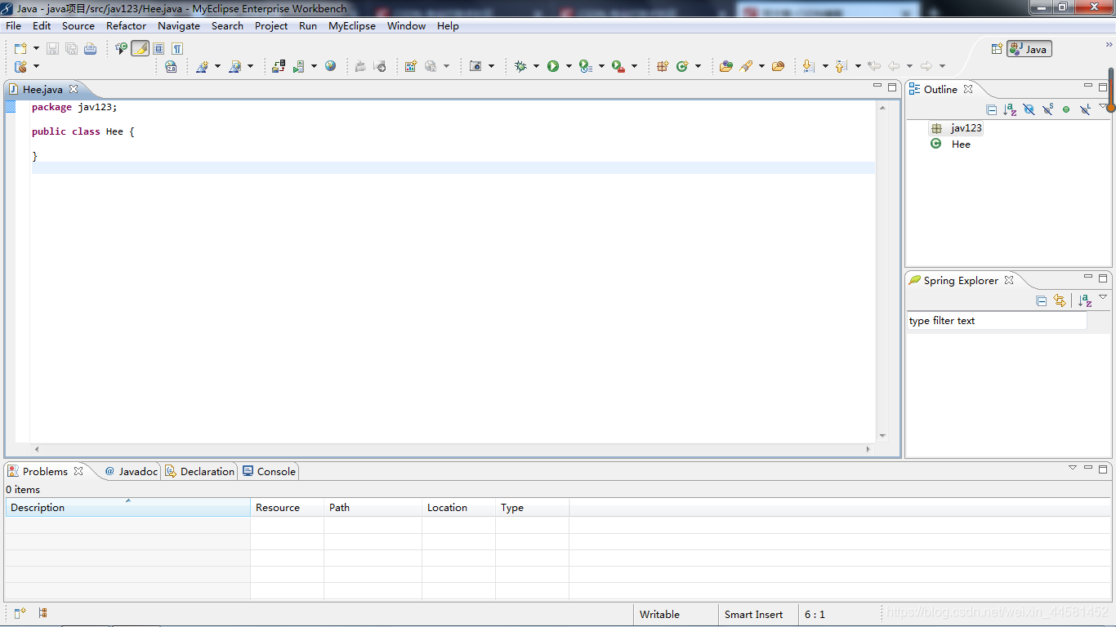This screenshot has width=1116, height=627.
Task: Toggle Hide Non-Public Members green dot
Action: (x=1066, y=109)
